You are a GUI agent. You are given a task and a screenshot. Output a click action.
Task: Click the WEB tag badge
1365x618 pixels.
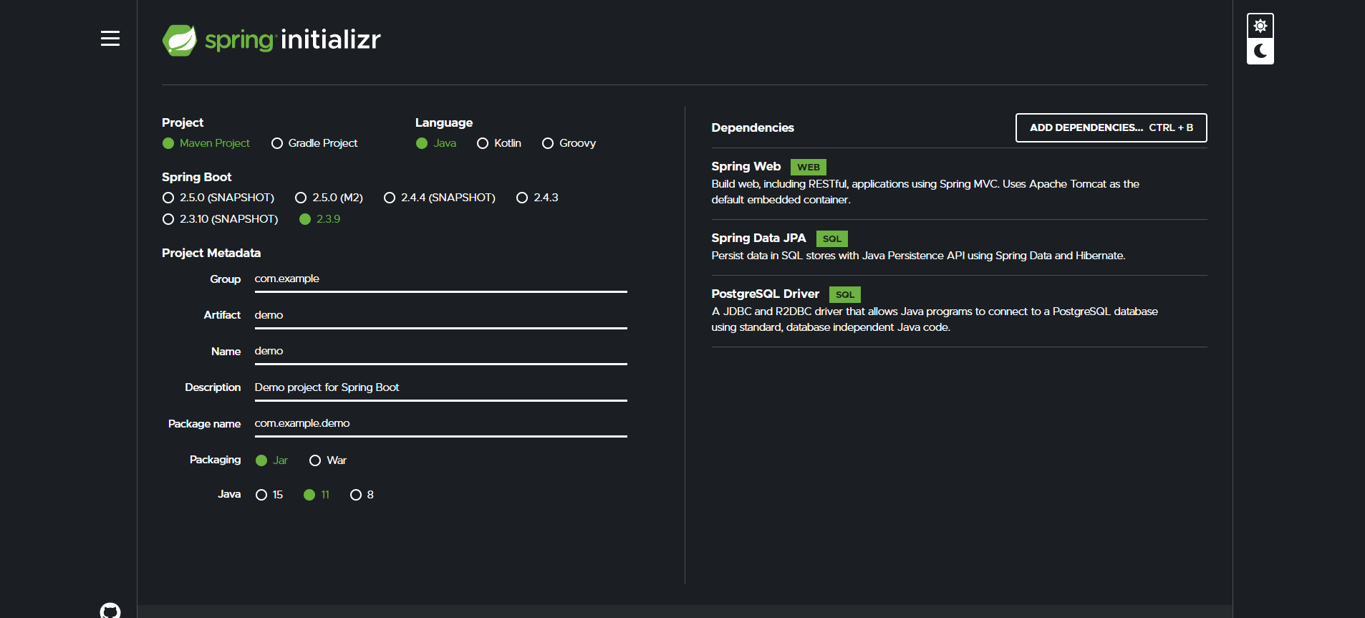(809, 167)
